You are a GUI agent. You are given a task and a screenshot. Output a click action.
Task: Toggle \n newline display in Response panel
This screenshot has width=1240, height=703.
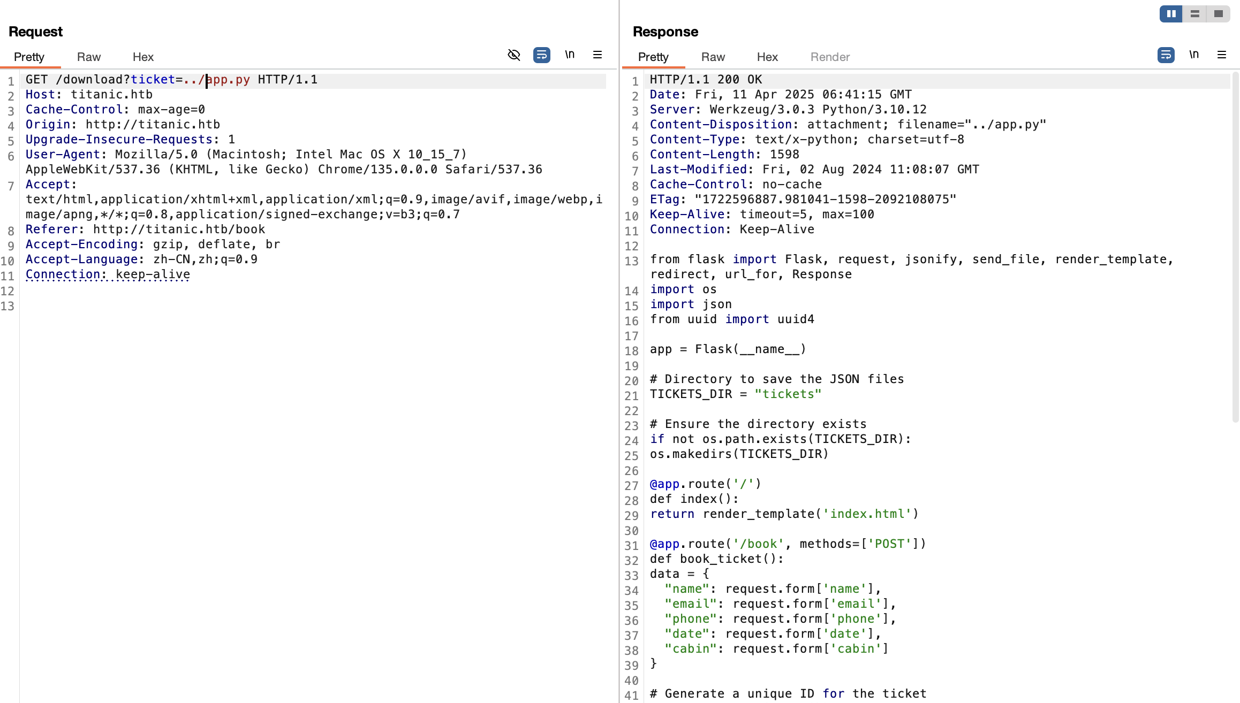tap(1194, 55)
